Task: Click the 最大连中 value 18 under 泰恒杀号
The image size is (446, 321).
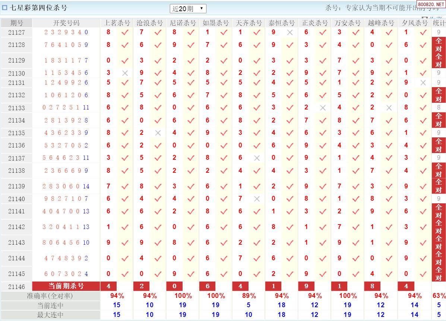Action: 282,315
